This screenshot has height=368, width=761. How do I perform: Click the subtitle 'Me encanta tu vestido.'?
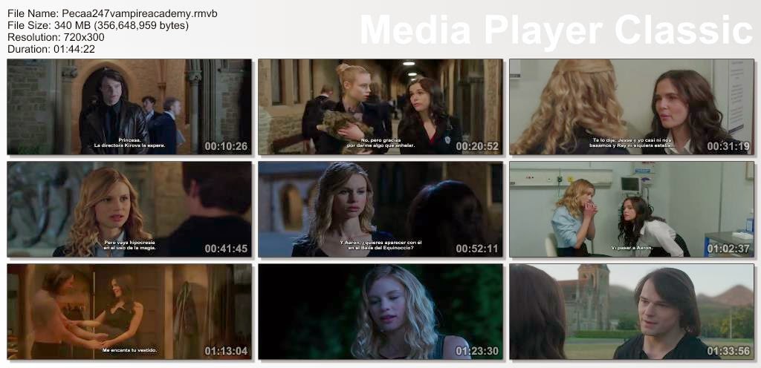coord(129,349)
